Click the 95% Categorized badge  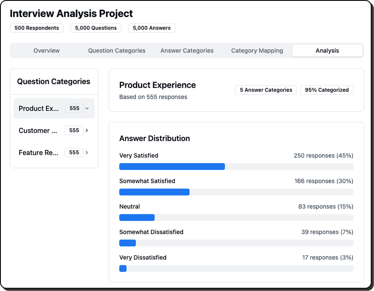coord(327,90)
